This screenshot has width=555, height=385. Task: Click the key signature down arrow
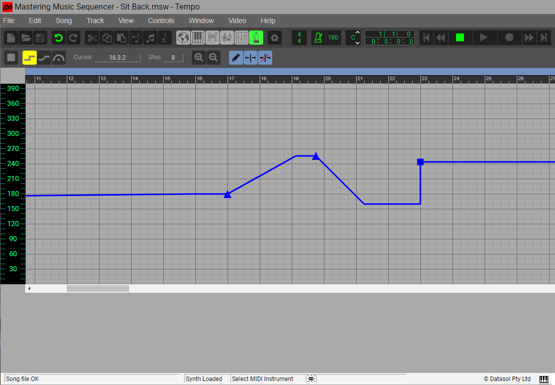click(358, 43)
